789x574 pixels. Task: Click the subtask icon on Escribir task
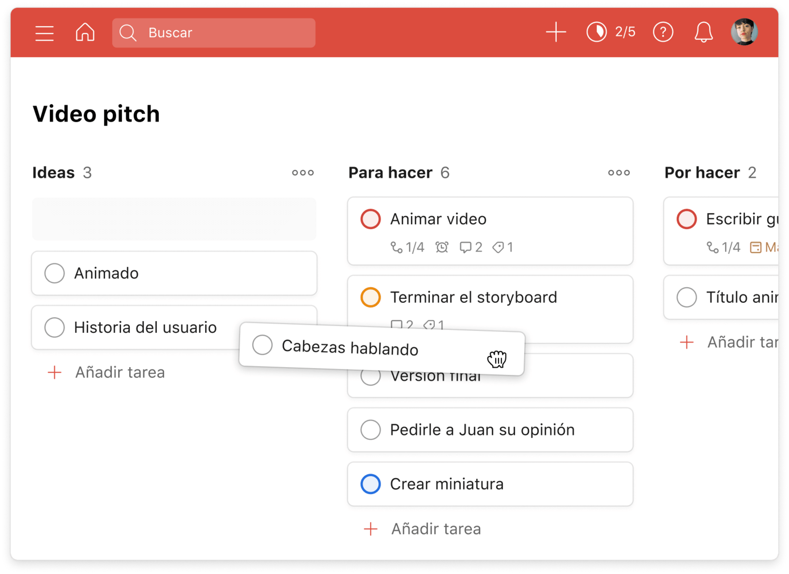(712, 248)
